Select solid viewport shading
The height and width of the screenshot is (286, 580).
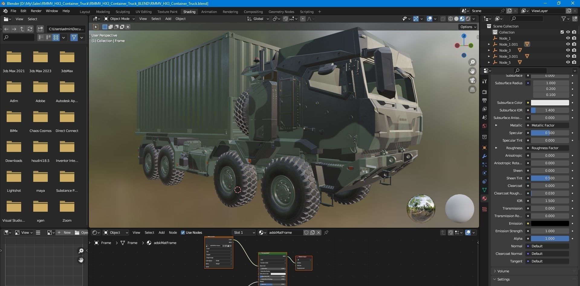[x=456, y=19]
